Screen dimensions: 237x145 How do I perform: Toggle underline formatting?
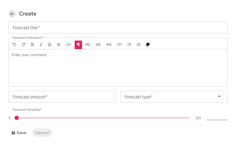point(50,44)
